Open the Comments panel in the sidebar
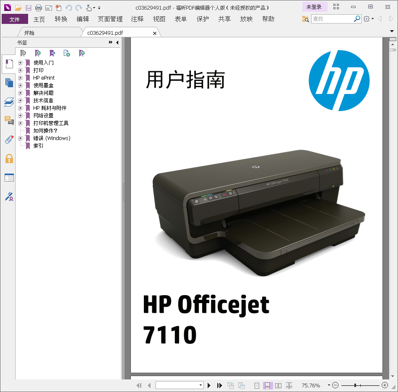 [x=9, y=120]
